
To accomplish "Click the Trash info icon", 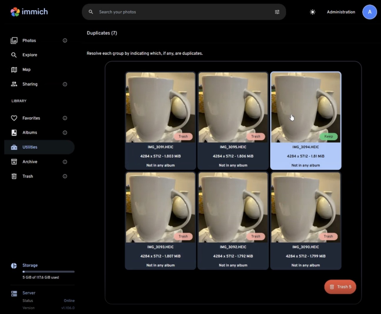I will (x=65, y=176).
